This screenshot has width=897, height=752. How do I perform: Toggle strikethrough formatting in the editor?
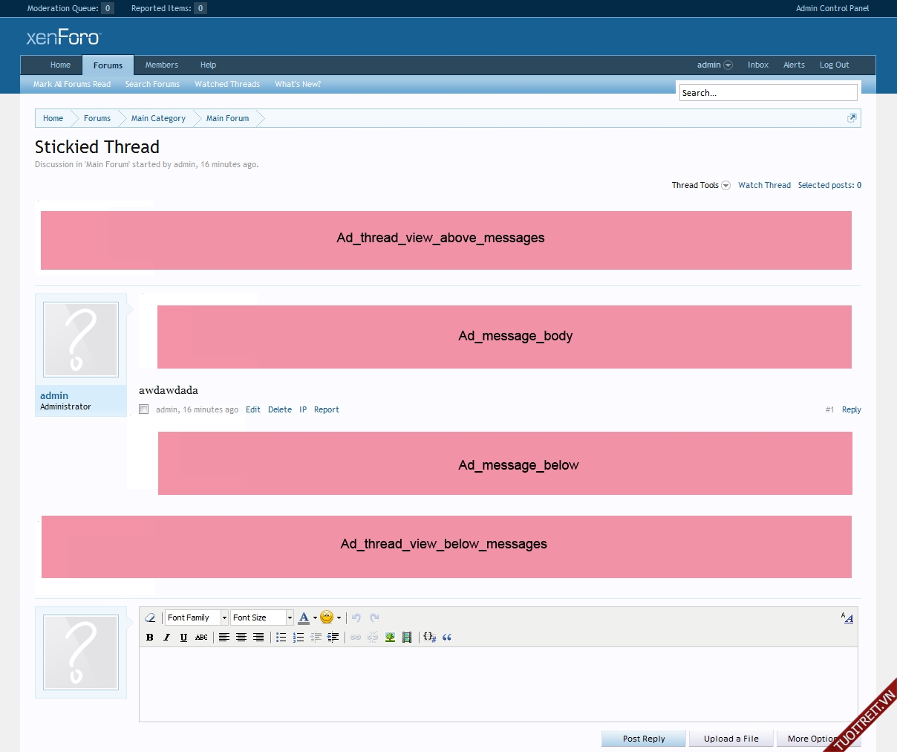(x=201, y=638)
